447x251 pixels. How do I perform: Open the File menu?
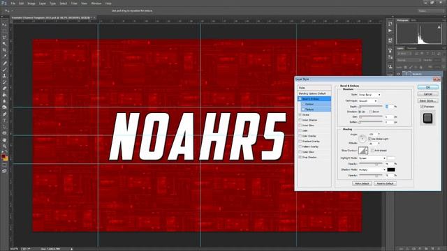(13, 3)
